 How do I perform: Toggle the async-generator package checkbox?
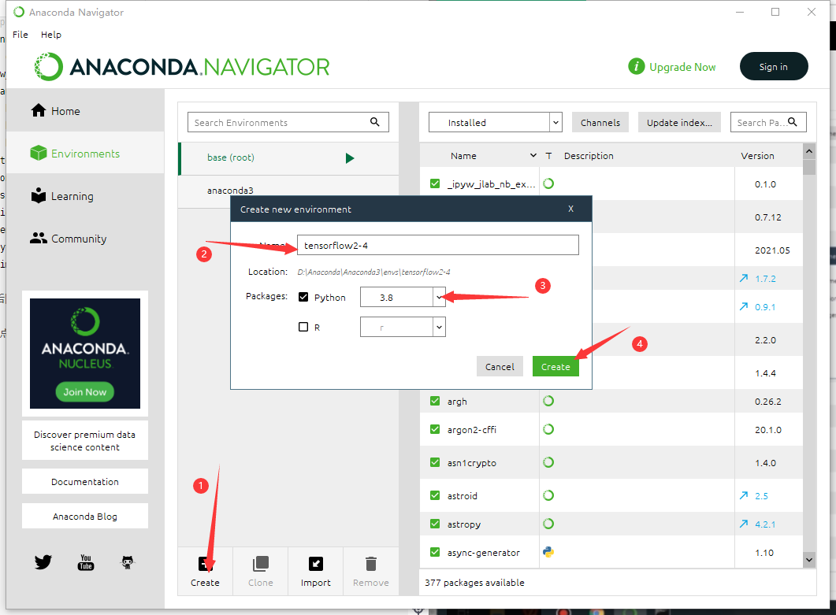pos(435,551)
